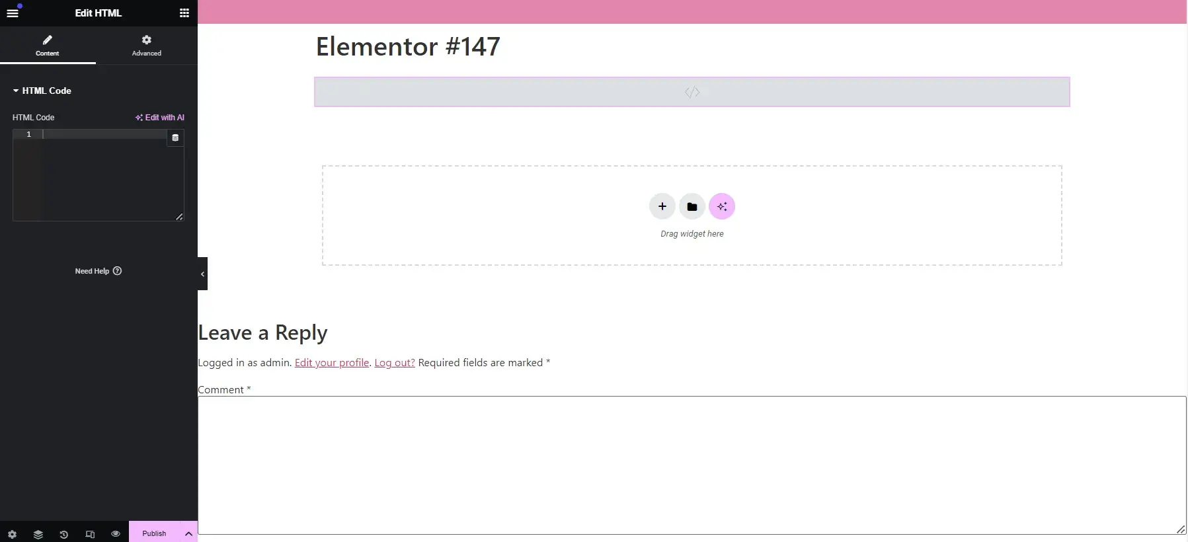The image size is (1188, 542).
Task: Open the Navigator layers icon
Action: 38,534
